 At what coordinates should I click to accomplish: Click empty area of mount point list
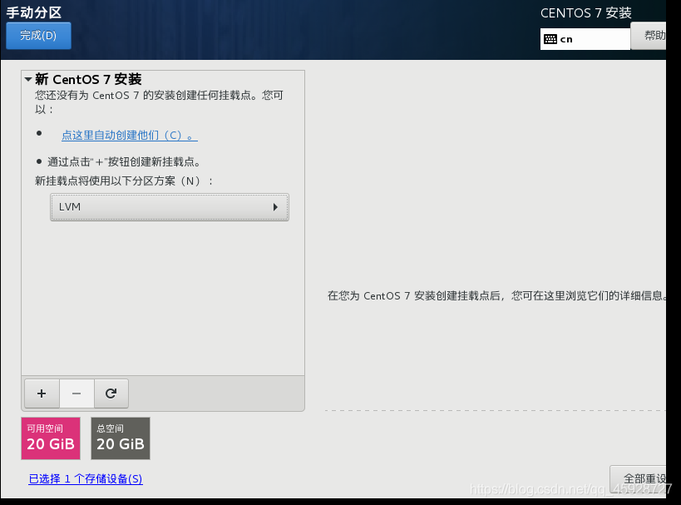click(x=162, y=300)
